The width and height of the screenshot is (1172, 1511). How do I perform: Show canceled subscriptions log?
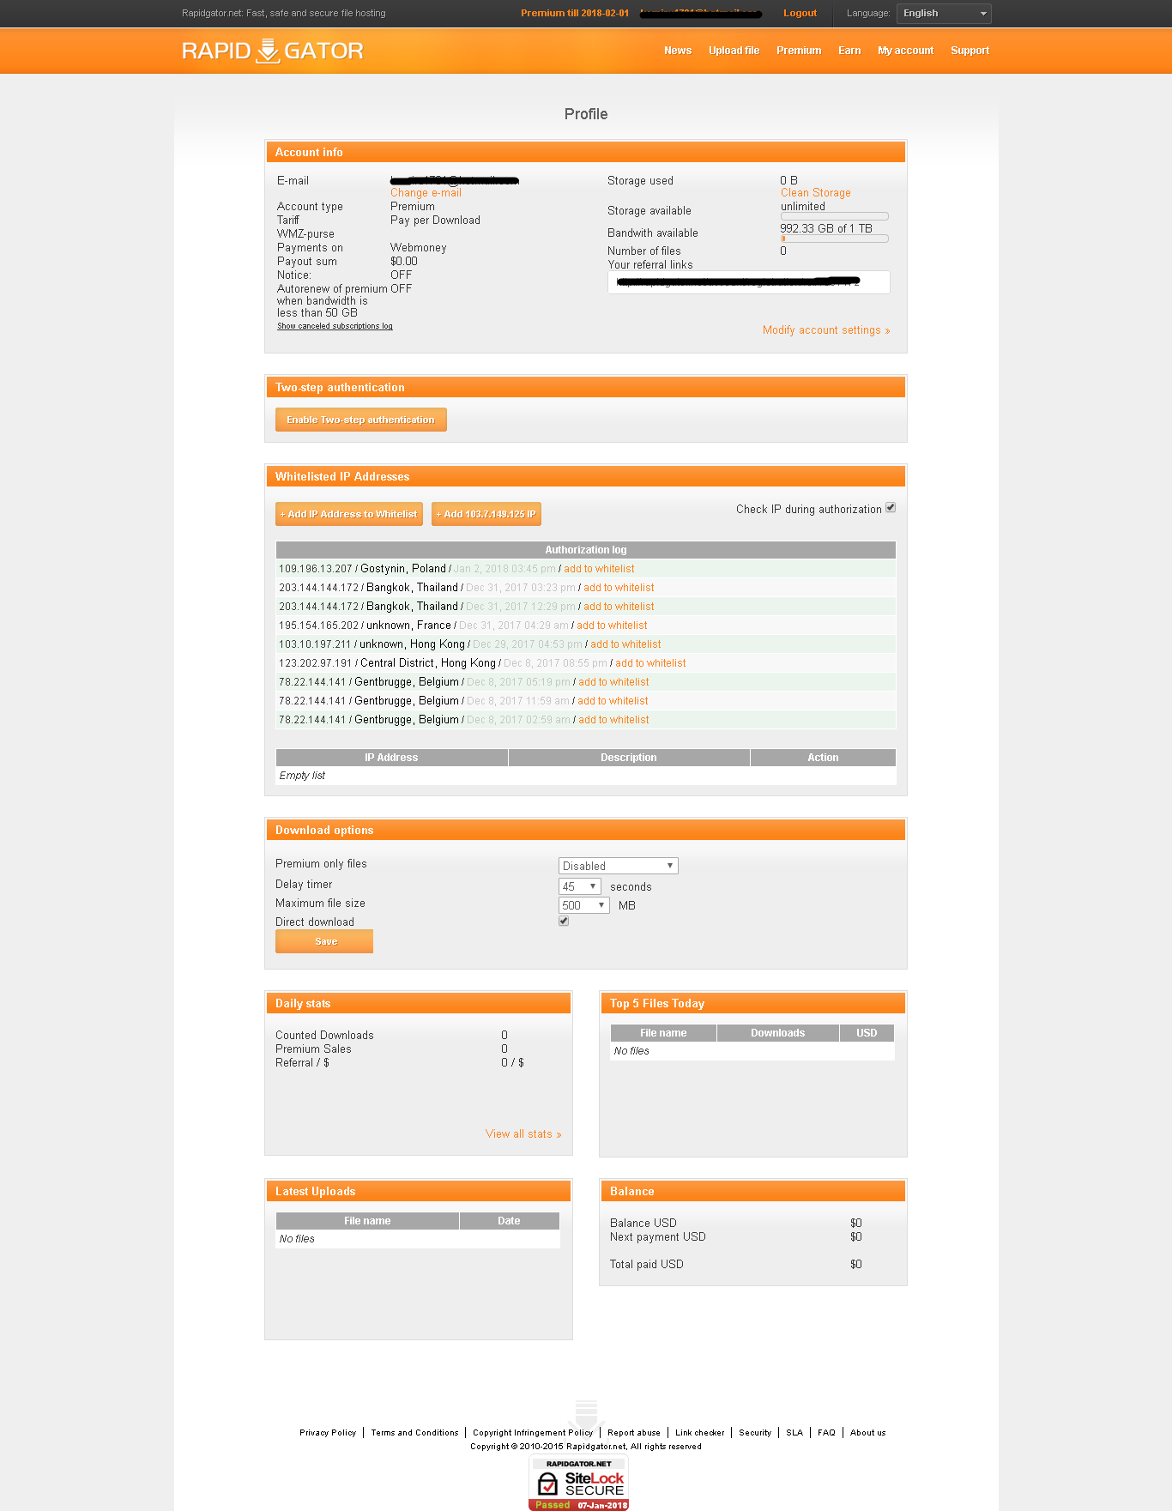coord(335,326)
